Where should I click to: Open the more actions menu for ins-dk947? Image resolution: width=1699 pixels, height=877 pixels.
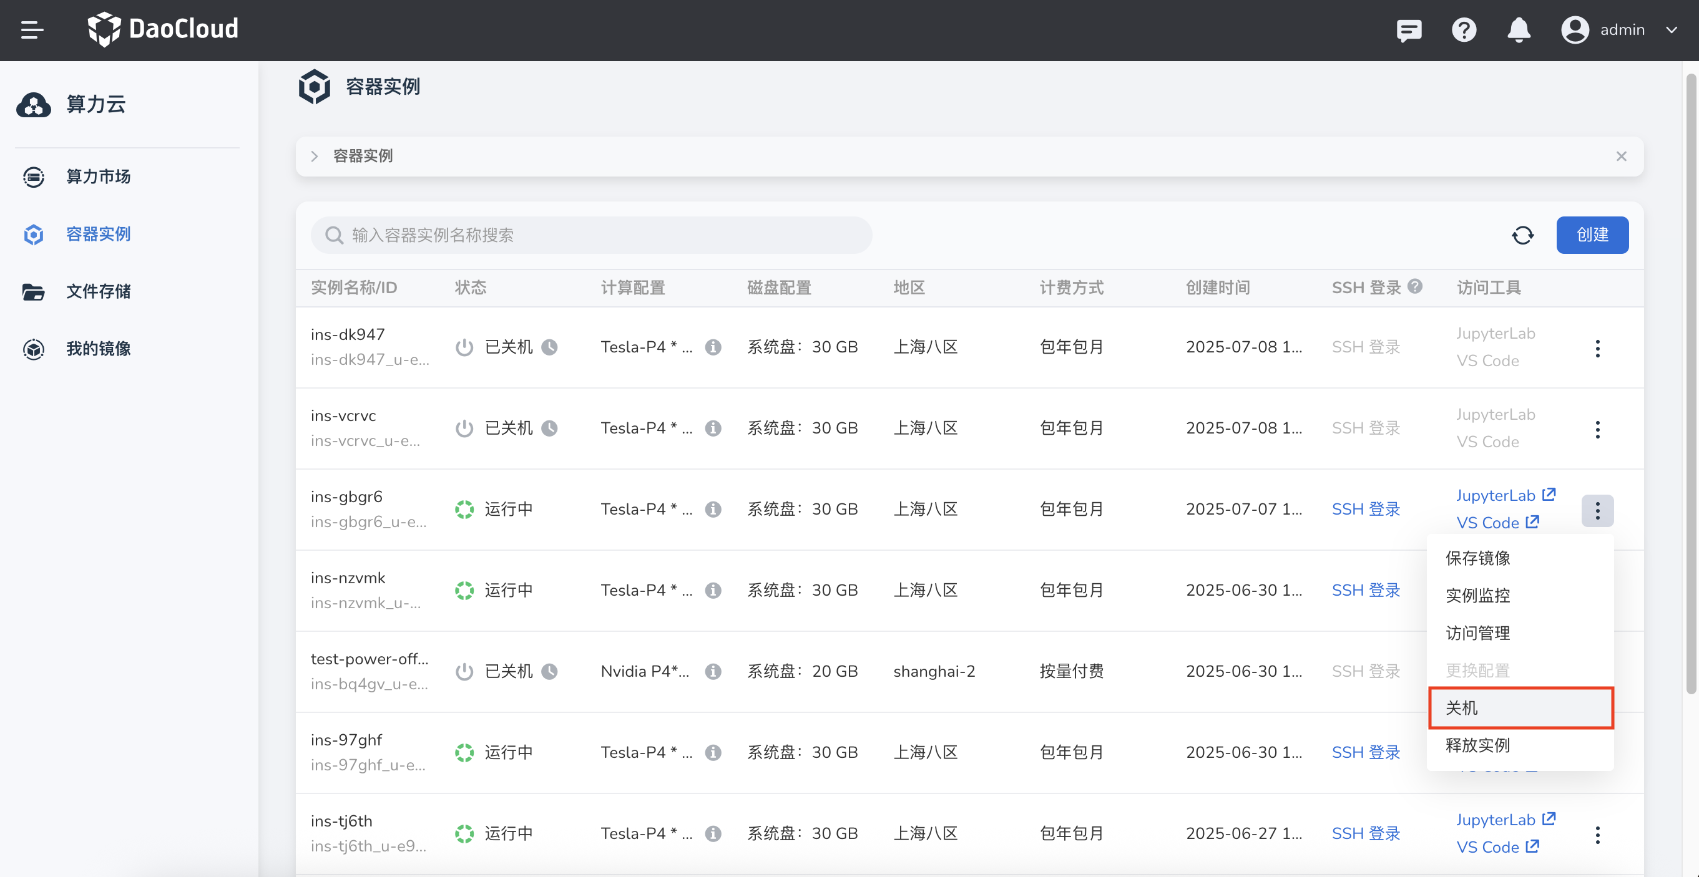click(1597, 349)
